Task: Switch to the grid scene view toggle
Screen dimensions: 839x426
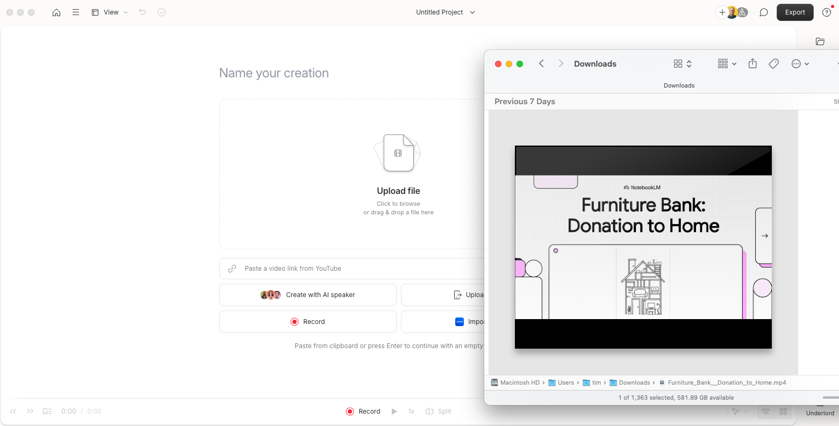Action: click(783, 411)
